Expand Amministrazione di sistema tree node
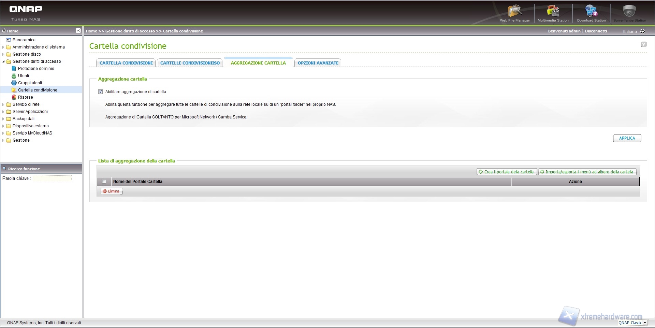This screenshot has height=328, width=655. pos(3,47)
